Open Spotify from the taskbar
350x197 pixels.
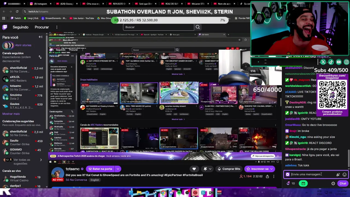coord(179,193)
